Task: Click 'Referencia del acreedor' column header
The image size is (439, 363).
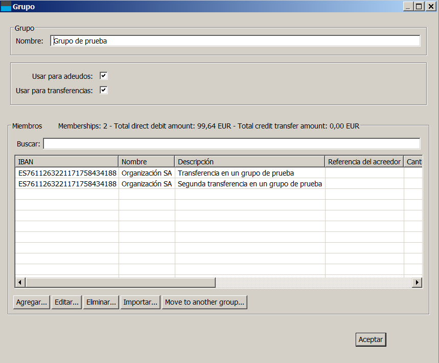Action: click(364, 162)
